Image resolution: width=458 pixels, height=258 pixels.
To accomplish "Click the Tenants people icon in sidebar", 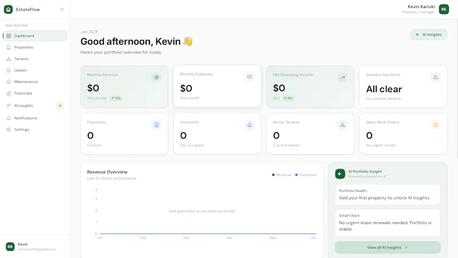I will pos(9,59).
